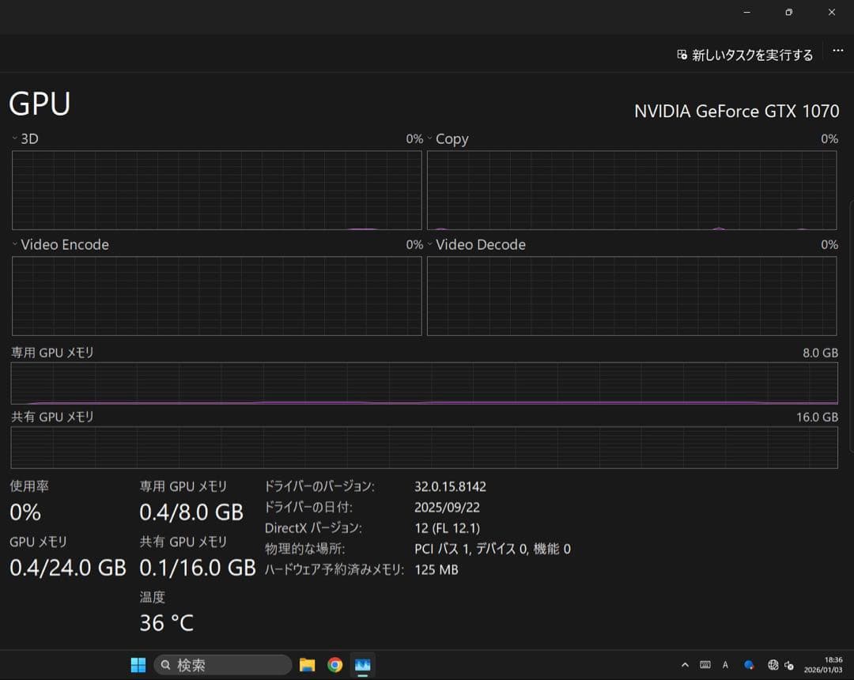Click the '新しいタスクを実行する' button
This screenshot has width=854, height=680.
744,55
